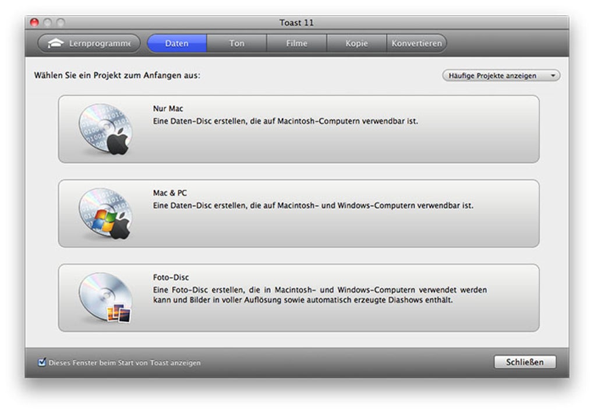The image size is (594, 412).
Task: Open Lernprogramme tutorials button
Action: [89, 43]
